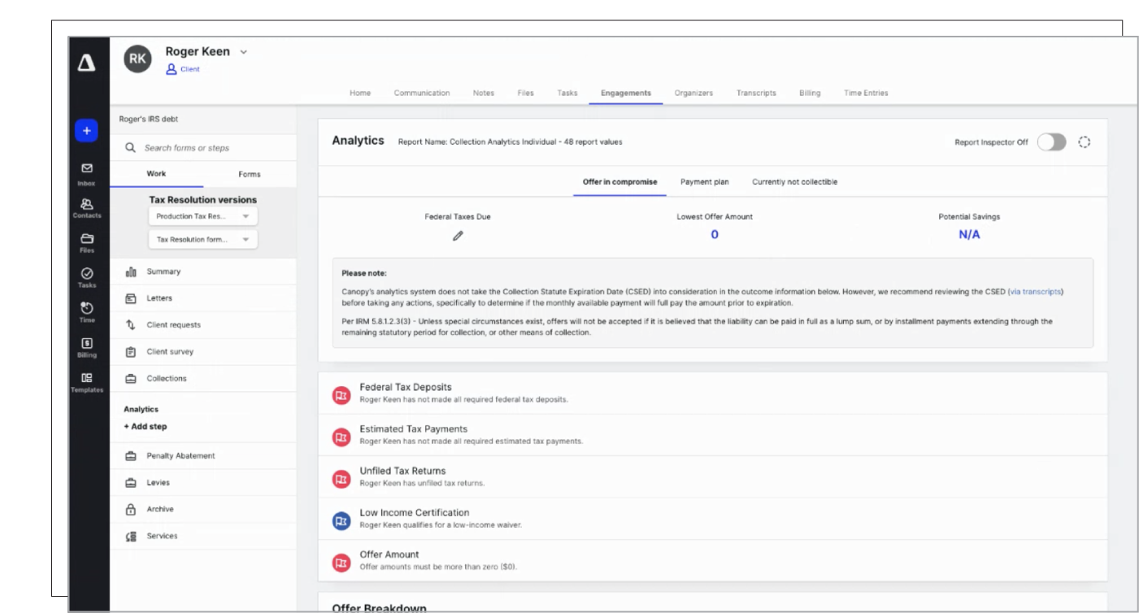
Task: Click the Potential Savings N/A value
Action: pyautogui.click(x=969, y=235)
